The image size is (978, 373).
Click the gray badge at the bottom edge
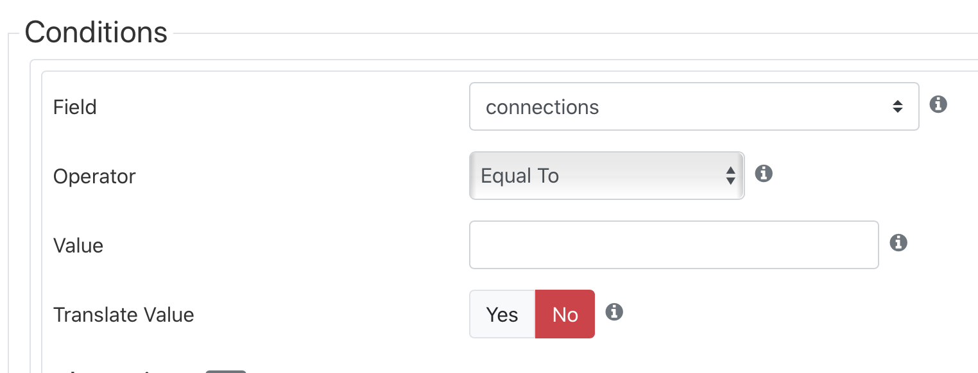coord(225,371)
